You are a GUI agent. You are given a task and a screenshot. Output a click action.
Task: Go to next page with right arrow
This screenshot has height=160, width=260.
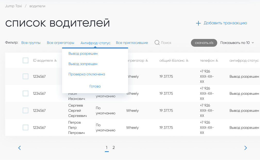point(246,148)
